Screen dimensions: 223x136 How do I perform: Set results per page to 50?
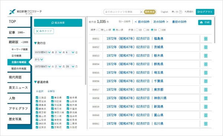(x=152, y=30)
